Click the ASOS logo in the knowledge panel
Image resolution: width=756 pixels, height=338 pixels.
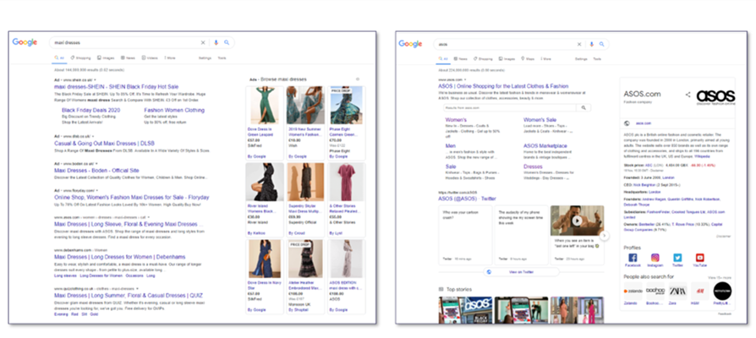[715, 96]
